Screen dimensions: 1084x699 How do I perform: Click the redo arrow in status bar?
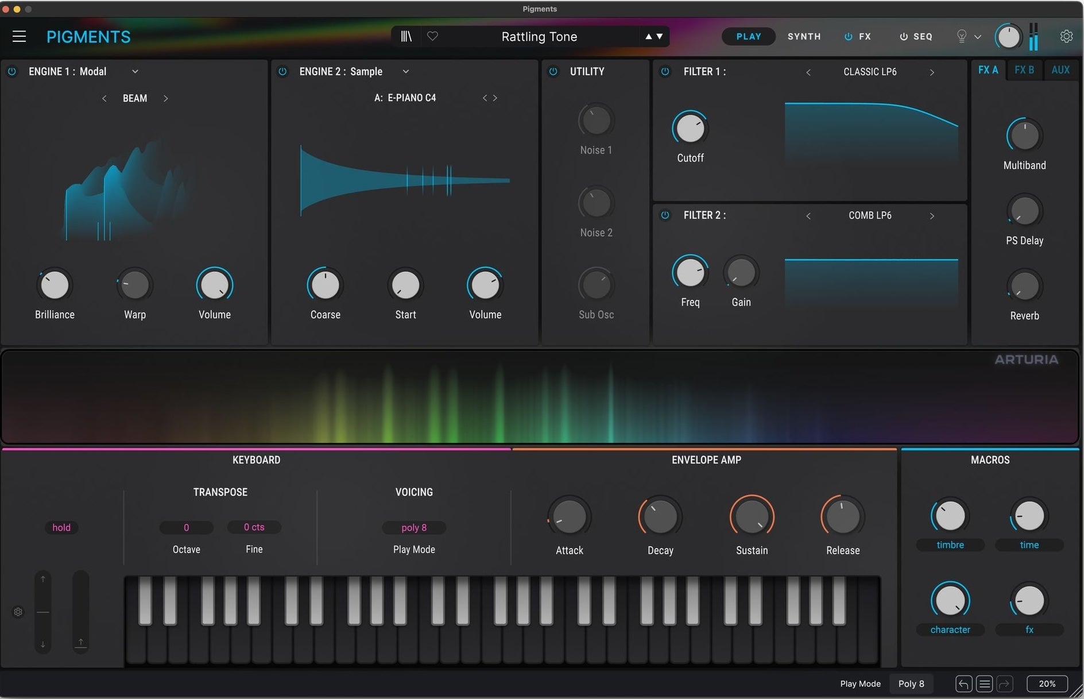pos(1004,683)
